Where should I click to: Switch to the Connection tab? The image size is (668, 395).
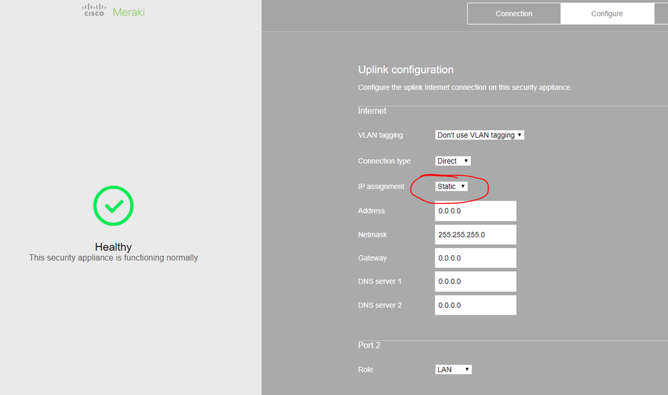pos(514,13)
